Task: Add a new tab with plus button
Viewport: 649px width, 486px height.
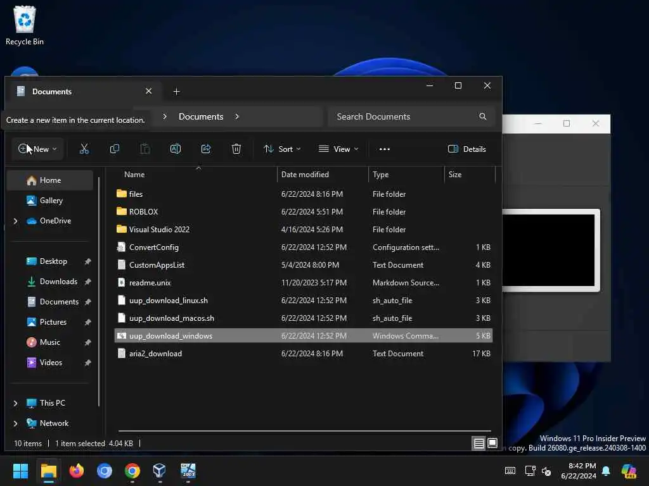Action: (176, 91)
